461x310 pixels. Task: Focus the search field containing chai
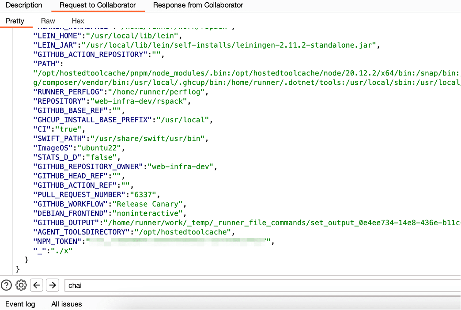pyautogui.click(x=262, y=285)
